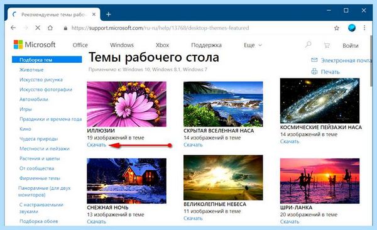Screen dimensions: 377x230
Task: Click the Иллюзии flower thumbnail
Action: 126,104
